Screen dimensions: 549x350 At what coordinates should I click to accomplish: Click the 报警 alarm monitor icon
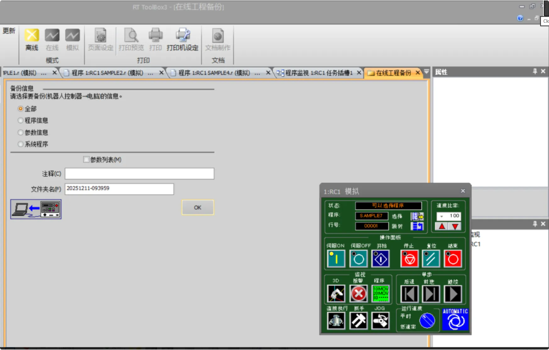[x=358, y=293]
